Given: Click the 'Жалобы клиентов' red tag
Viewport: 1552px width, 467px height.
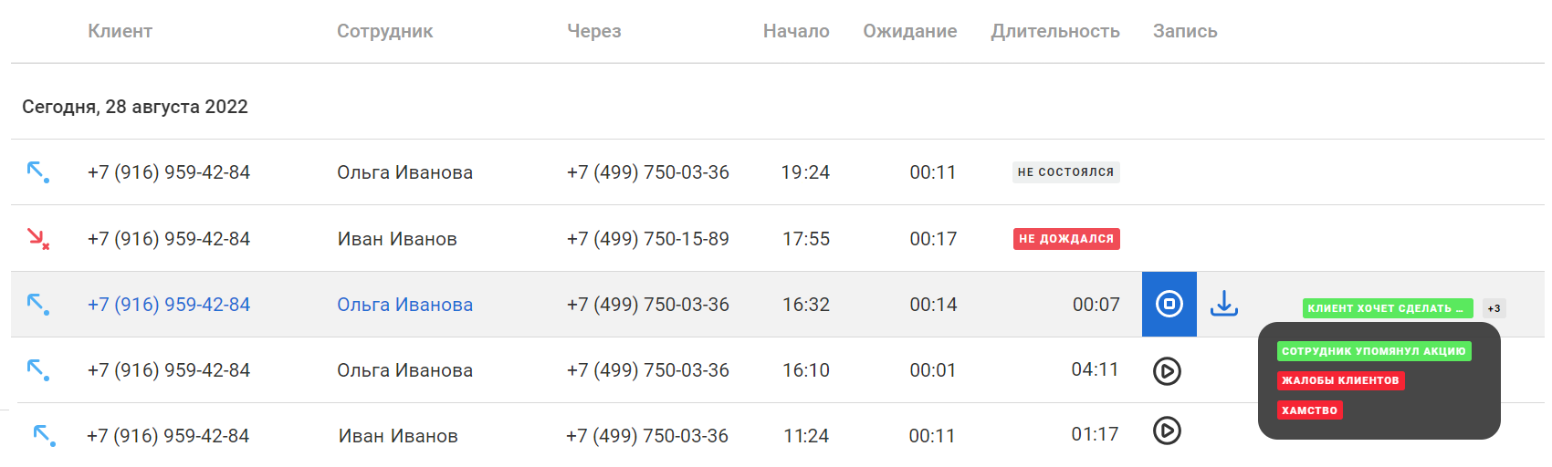Looking at the screenshot, I should (1340, 380).
